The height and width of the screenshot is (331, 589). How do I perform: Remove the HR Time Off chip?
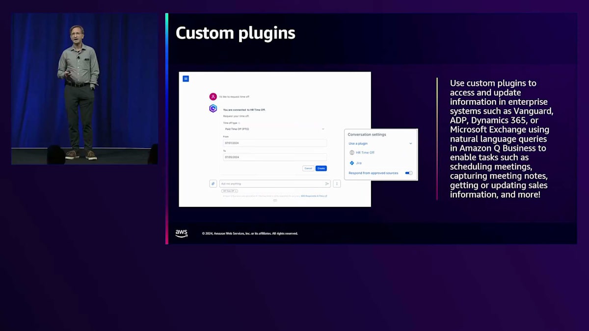coord(236,191)
